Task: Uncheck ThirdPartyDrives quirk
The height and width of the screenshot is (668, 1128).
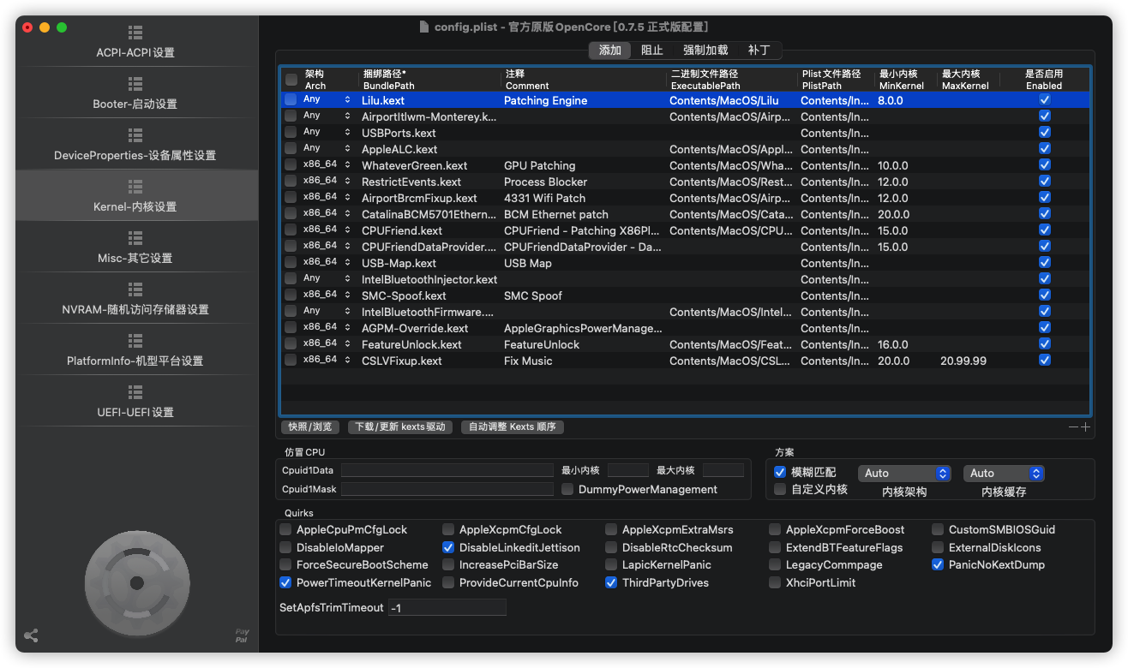Action: click(611, 582)
